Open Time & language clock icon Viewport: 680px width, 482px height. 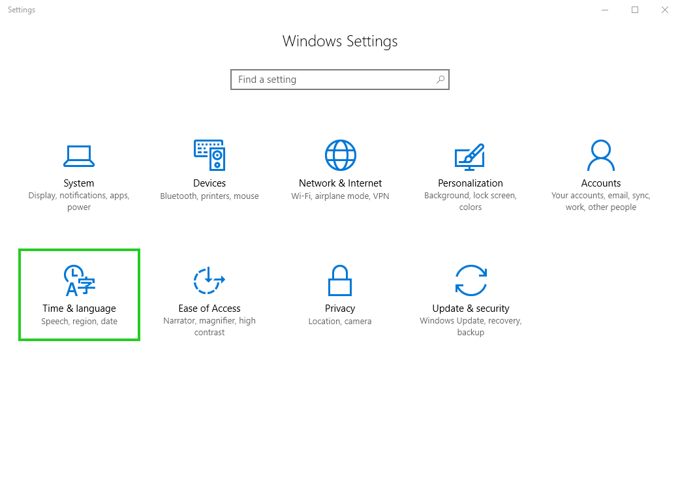tap(79, 280)
